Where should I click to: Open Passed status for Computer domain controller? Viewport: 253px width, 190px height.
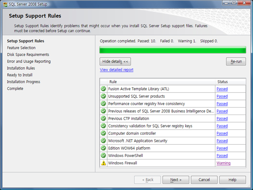click(222, 133)
